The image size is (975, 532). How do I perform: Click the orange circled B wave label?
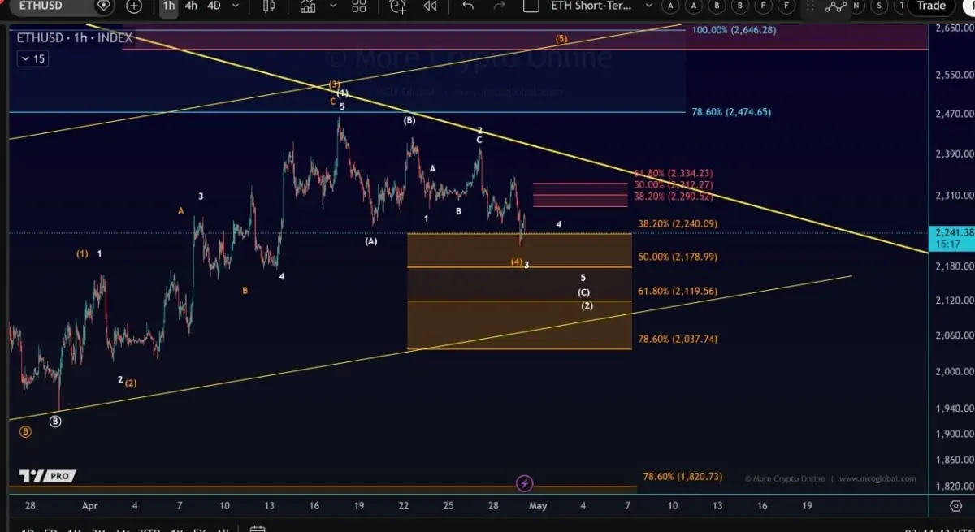[25, 432]
